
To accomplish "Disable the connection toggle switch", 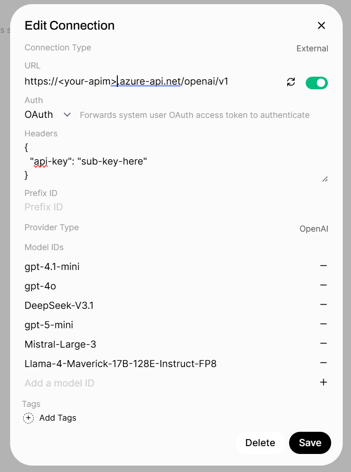I will pyautogui.click(x=316, y=83).
